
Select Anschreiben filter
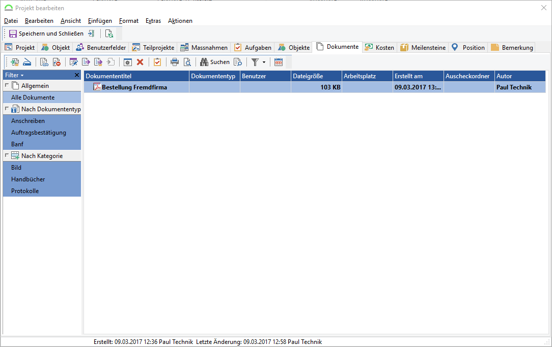(42, 121)
